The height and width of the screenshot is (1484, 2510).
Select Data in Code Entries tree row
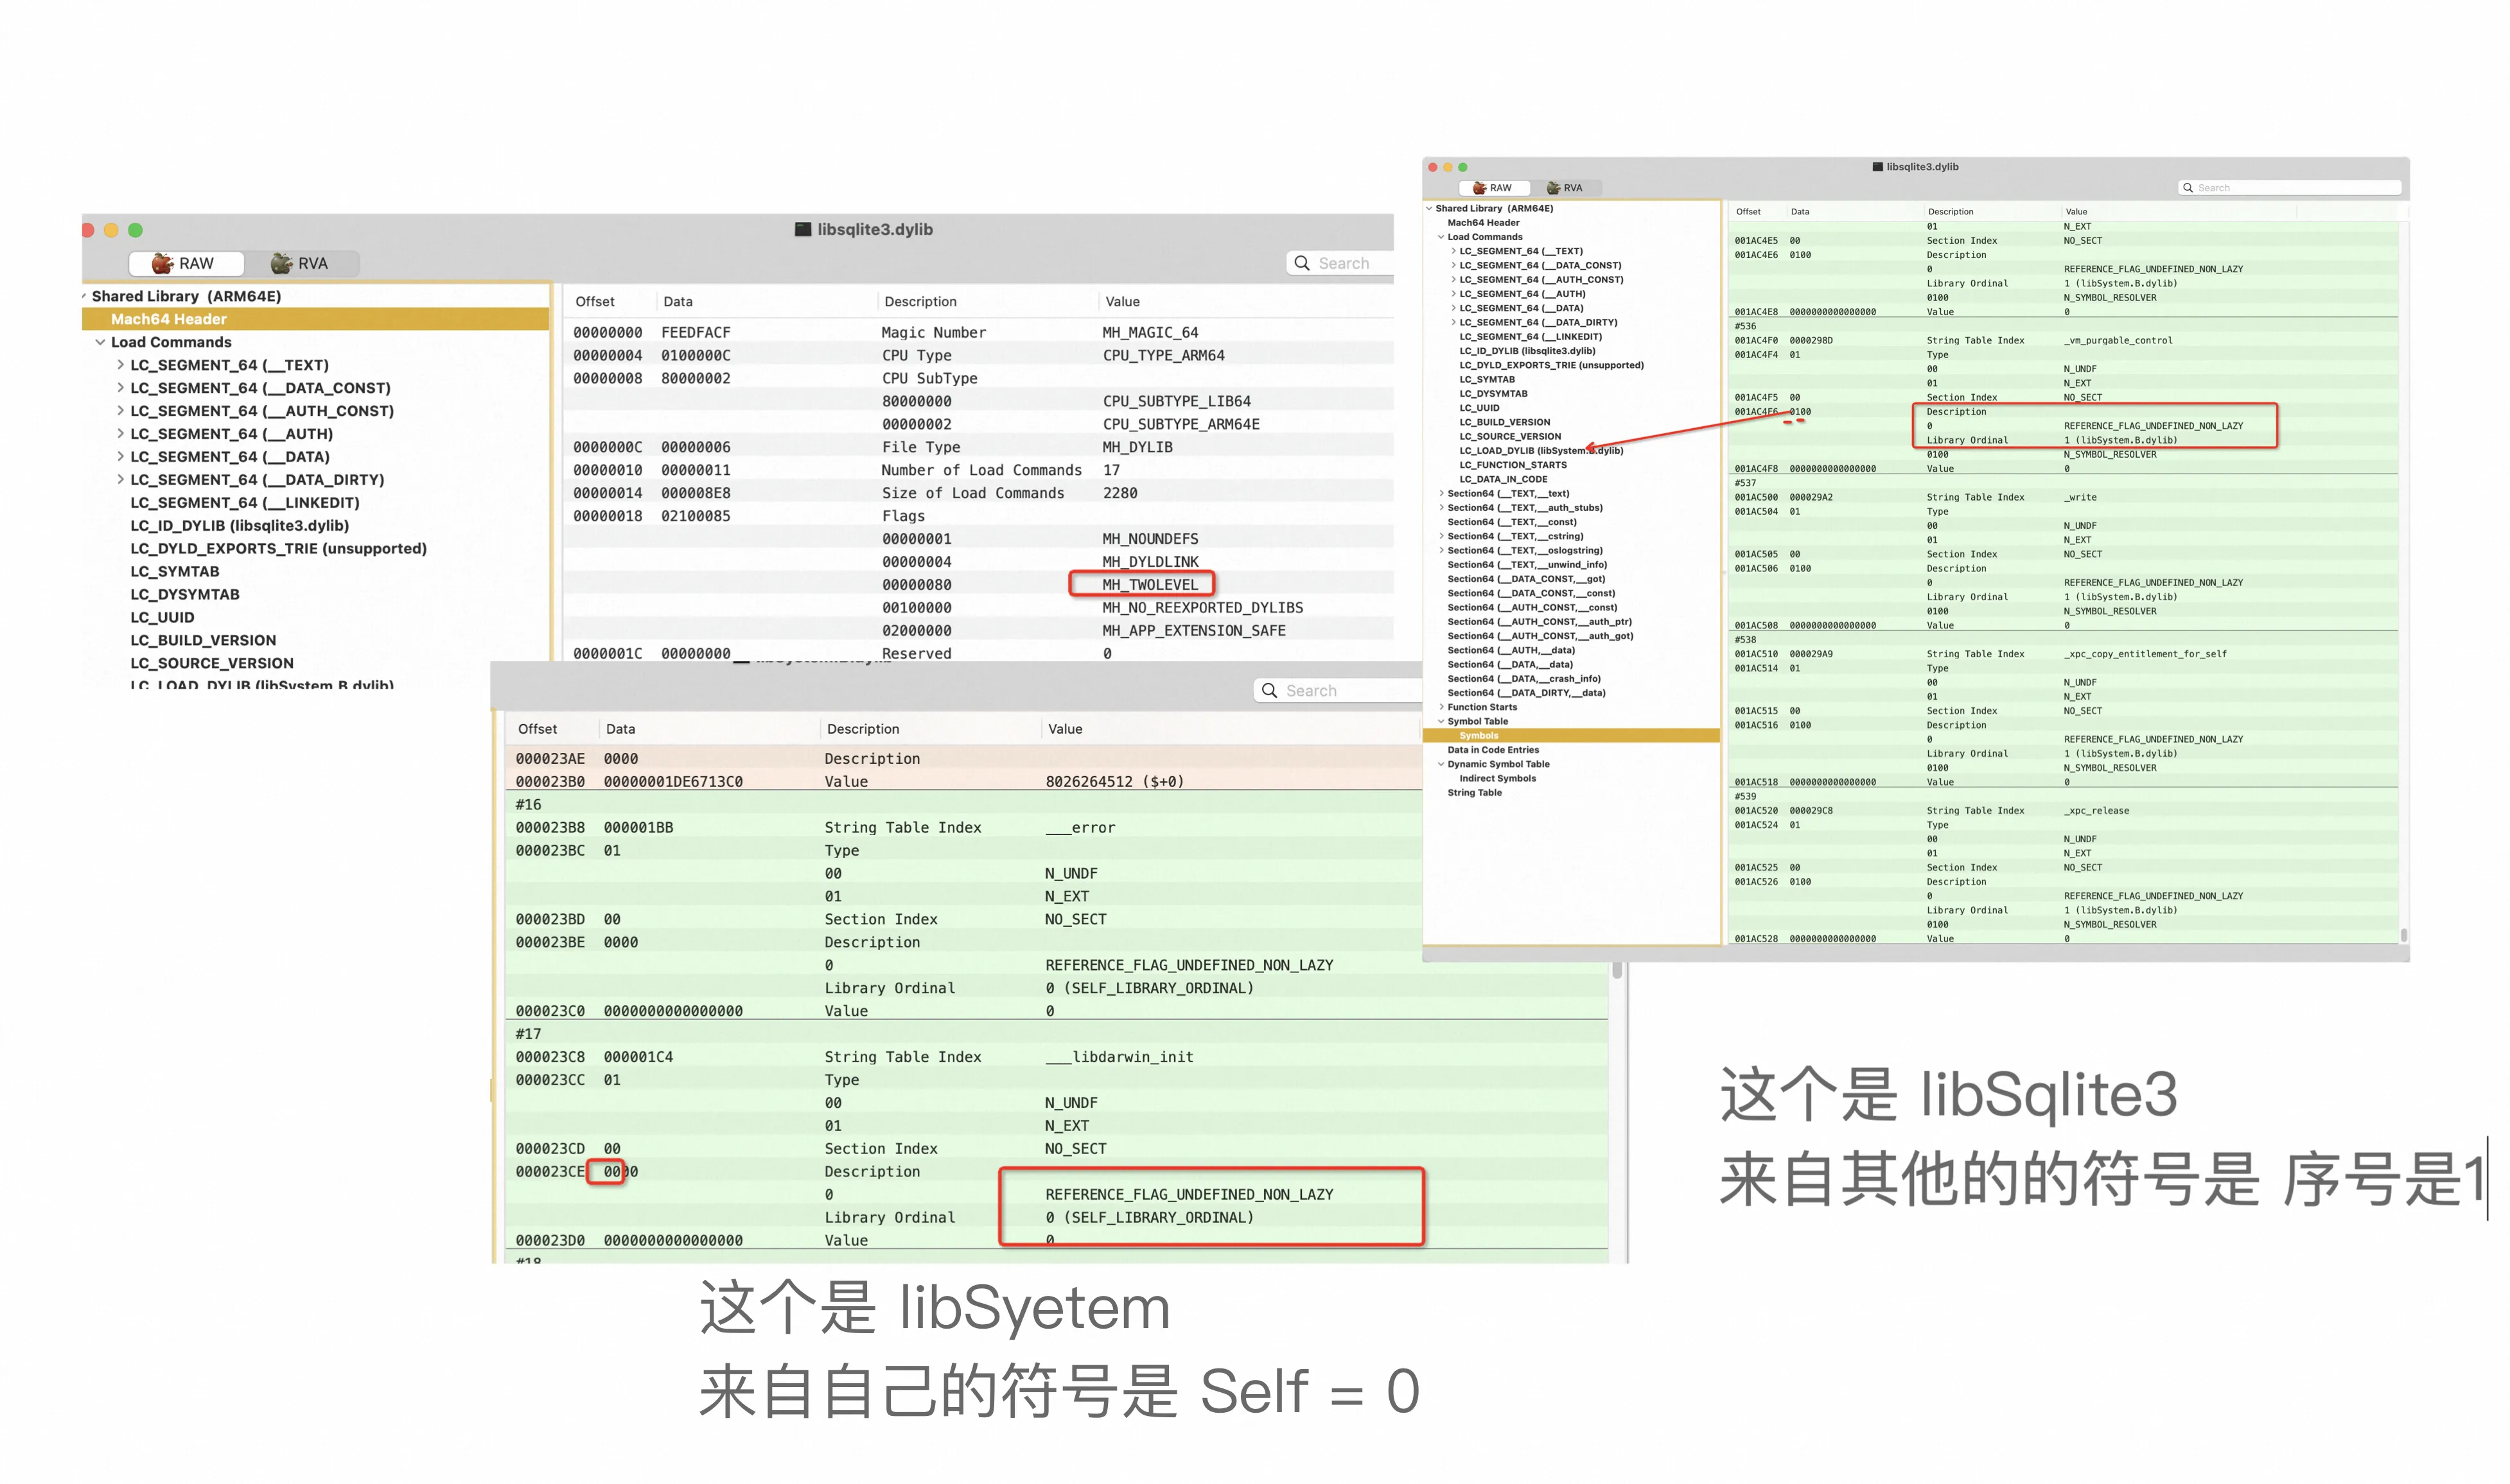pyautogui.click(x=1493, y=750)
